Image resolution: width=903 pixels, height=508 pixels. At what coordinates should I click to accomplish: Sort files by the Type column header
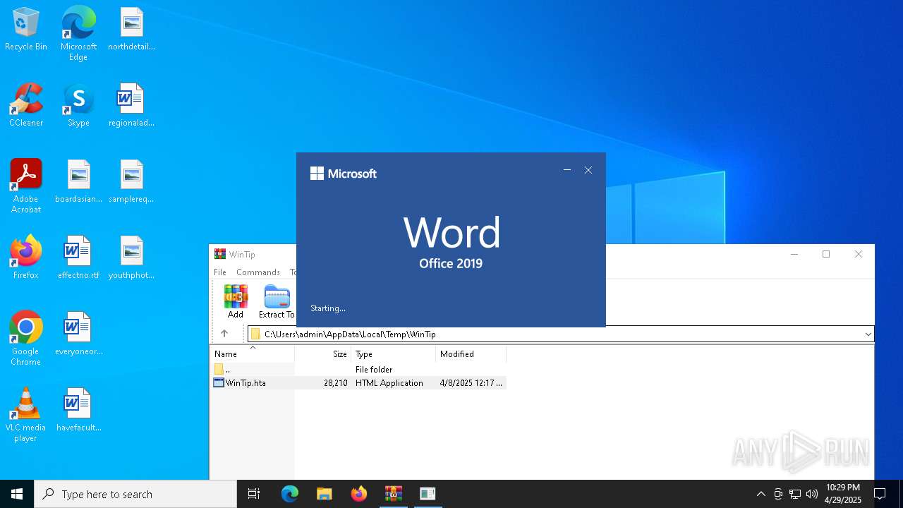tap(393, 354)
